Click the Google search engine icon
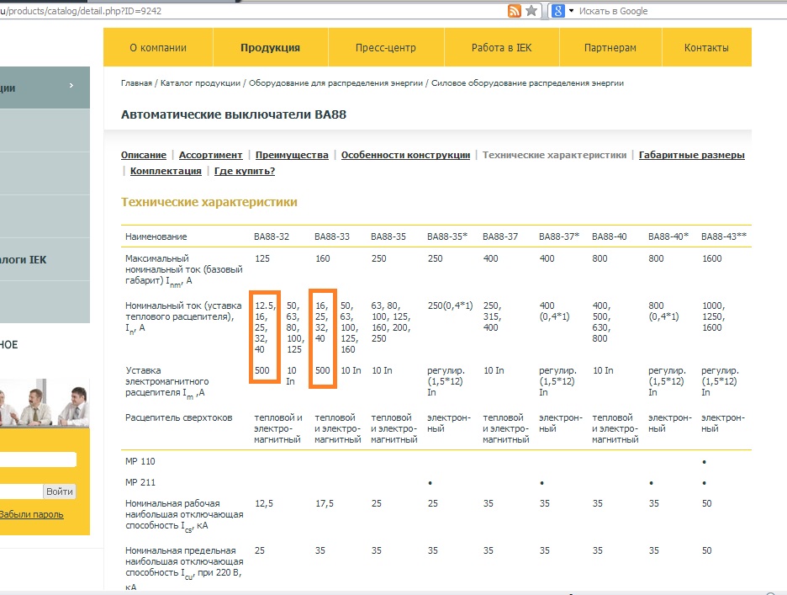The image size is (787, 595). click(558, 11)
